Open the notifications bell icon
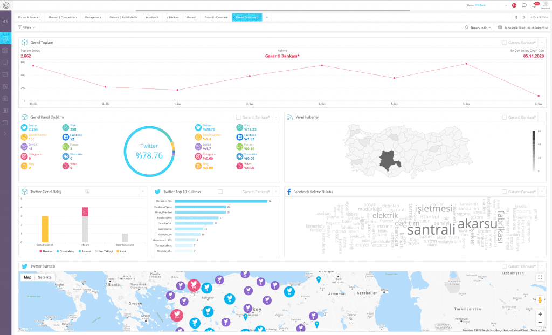Viewport: 552px width, 335px height. coord(534,5)
